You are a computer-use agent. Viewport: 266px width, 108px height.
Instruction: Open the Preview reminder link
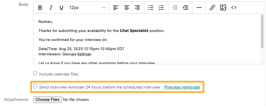click(182, 87)
